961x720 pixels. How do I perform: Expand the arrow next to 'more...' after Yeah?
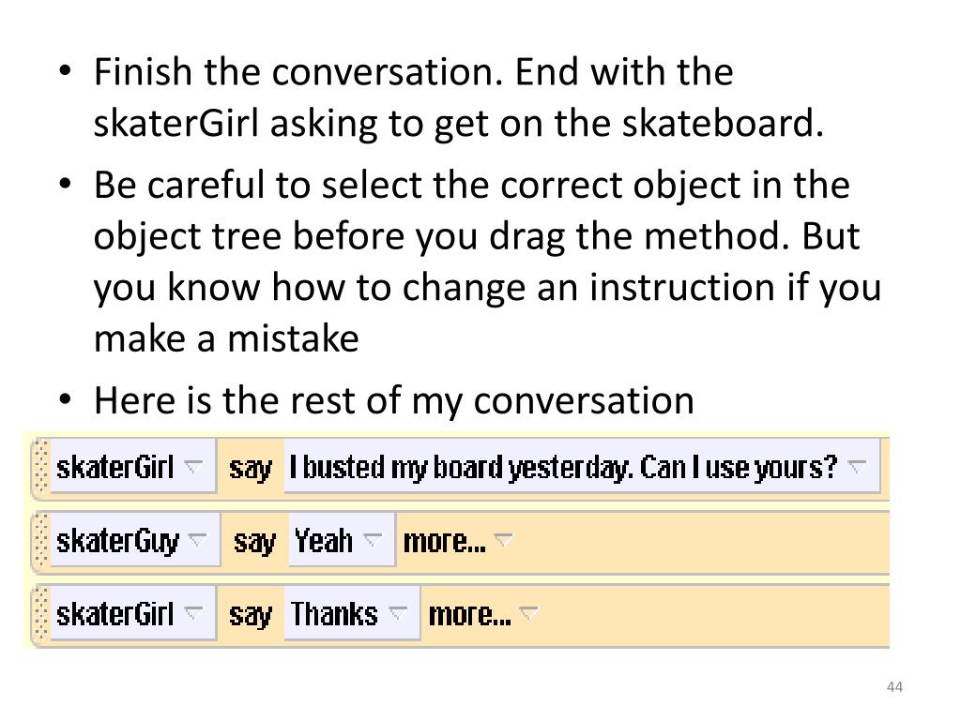point(503,540)
